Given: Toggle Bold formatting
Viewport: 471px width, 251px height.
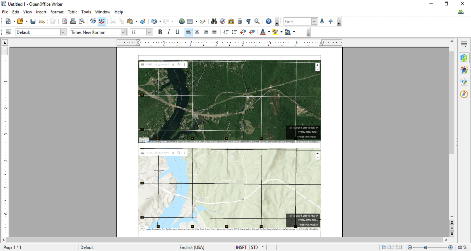Looking at the screenshot, I should 160,32.
